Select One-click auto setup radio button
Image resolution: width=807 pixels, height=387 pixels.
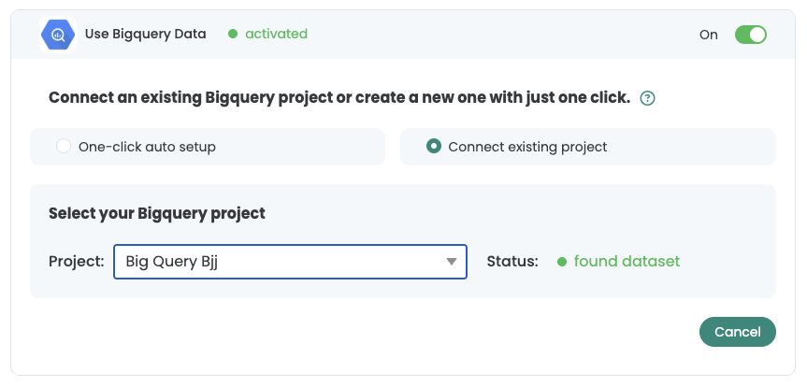coord(64,146)
